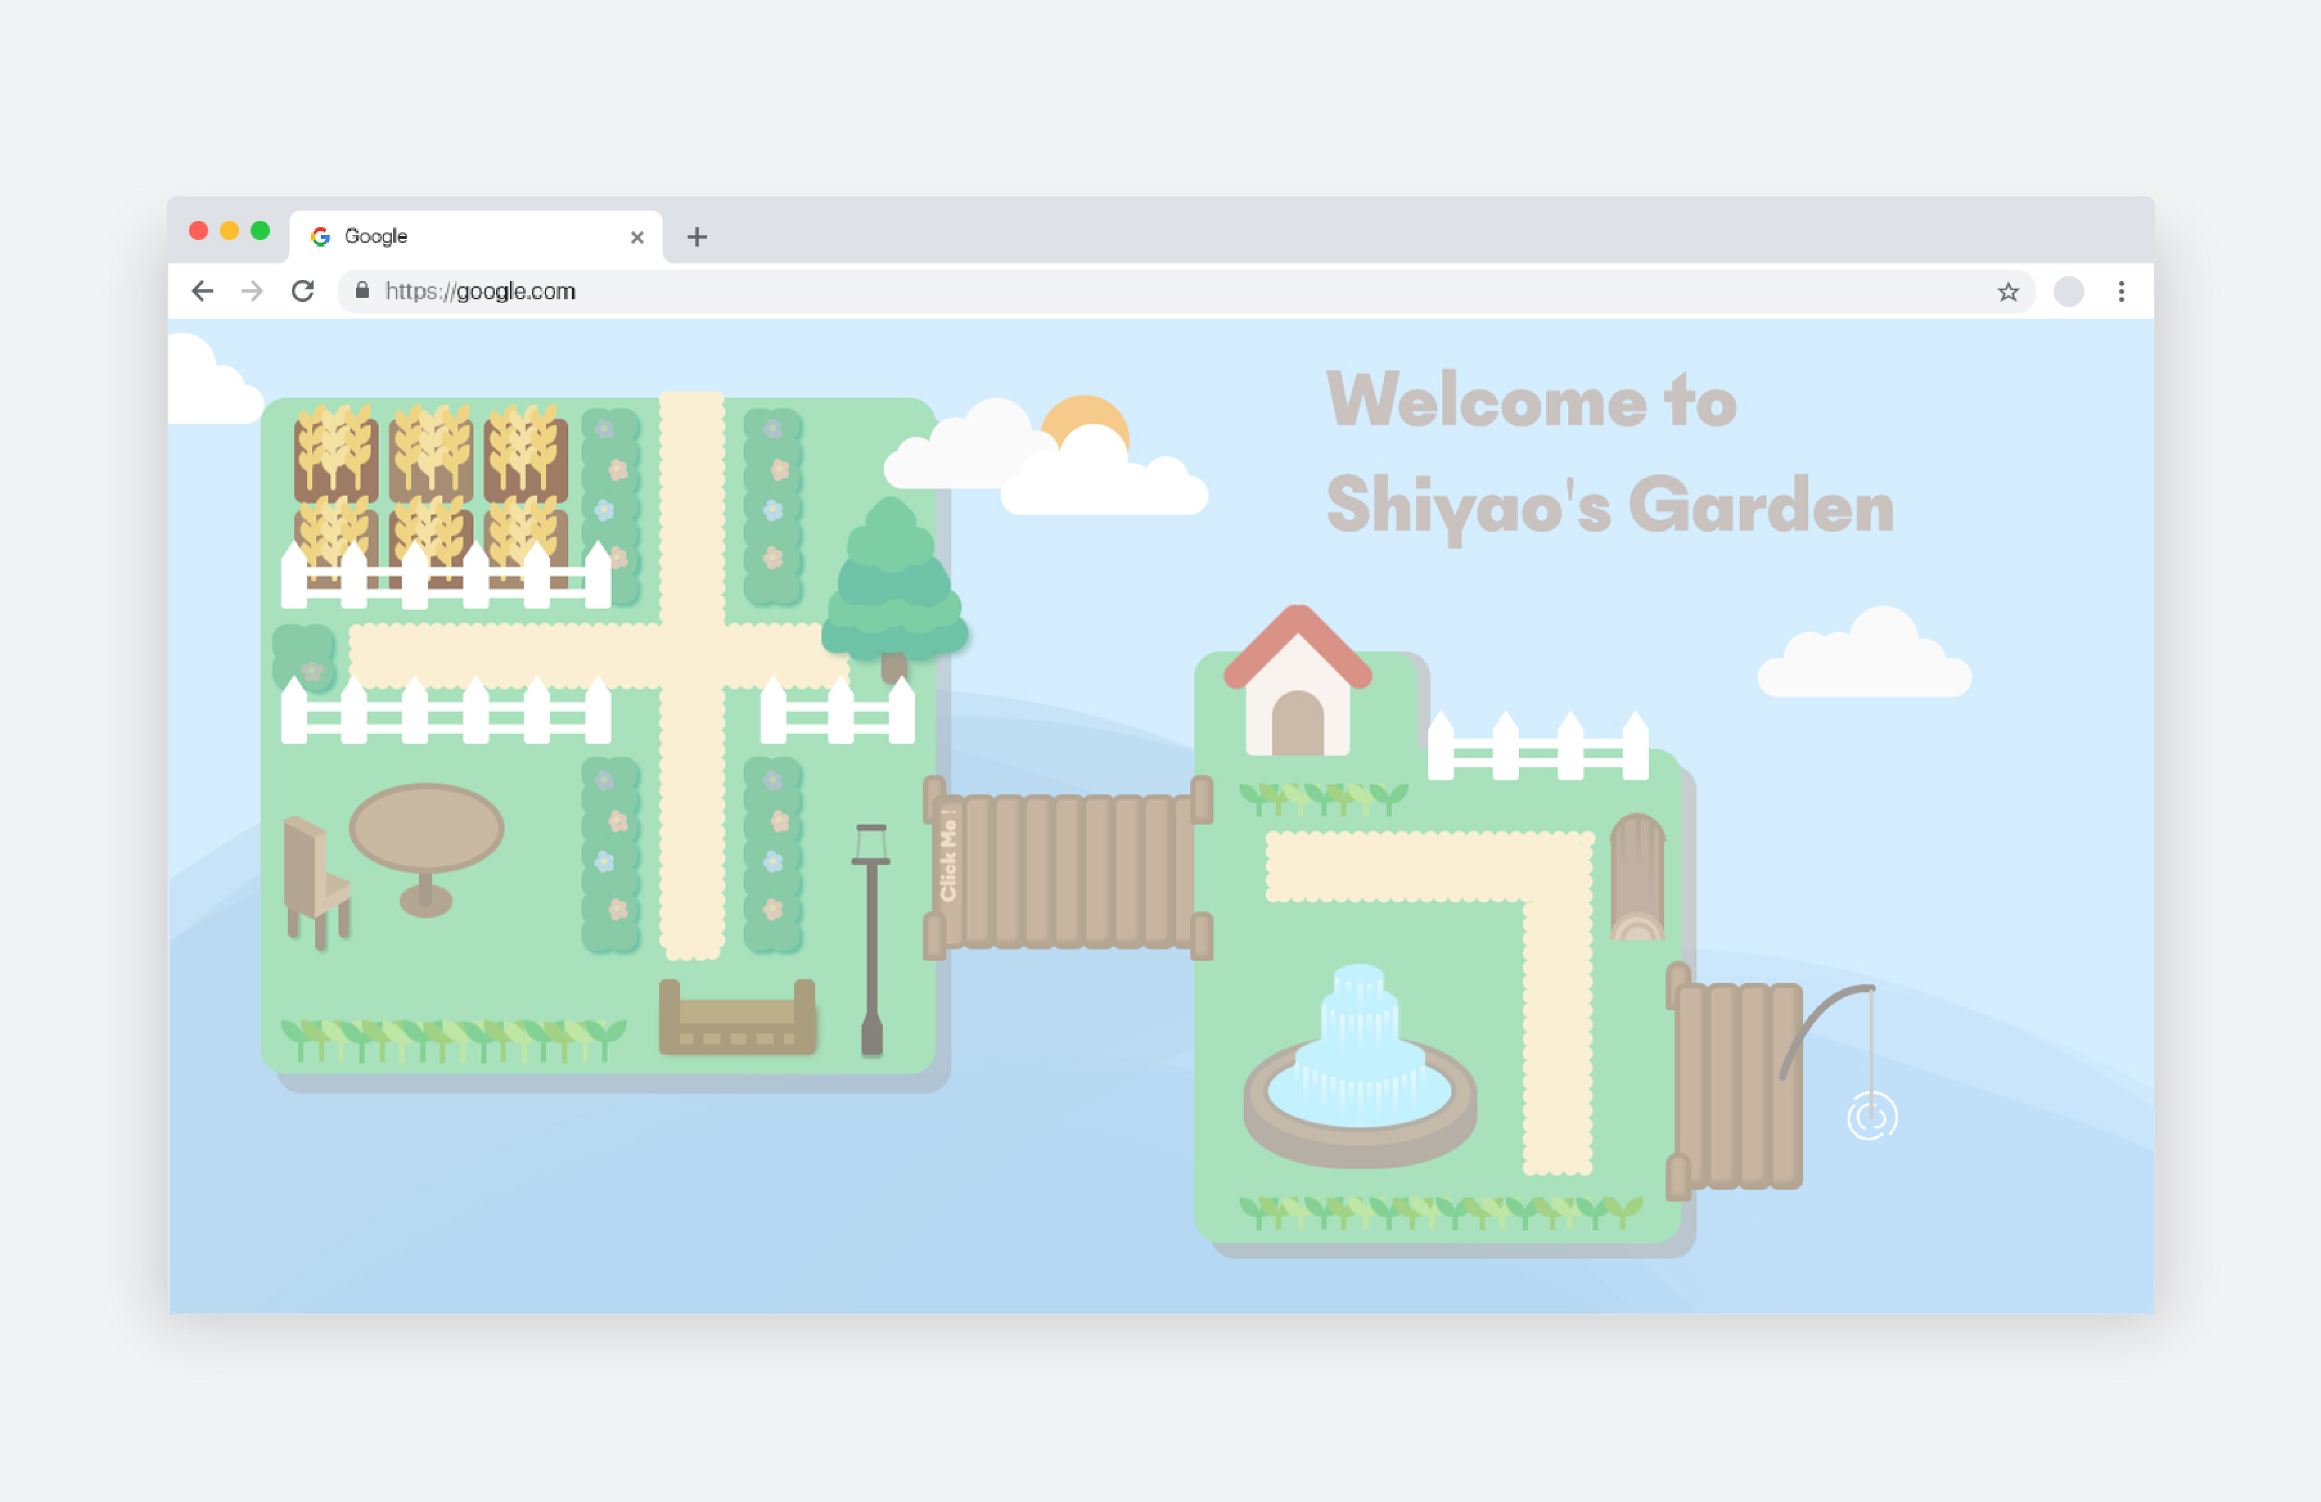Click the green macOS fullscreen button
The height and width of the screenshot is (1502, 2321).
(260, 231)
